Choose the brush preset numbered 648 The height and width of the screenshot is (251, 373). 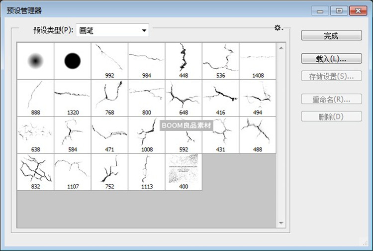[184, 98]
